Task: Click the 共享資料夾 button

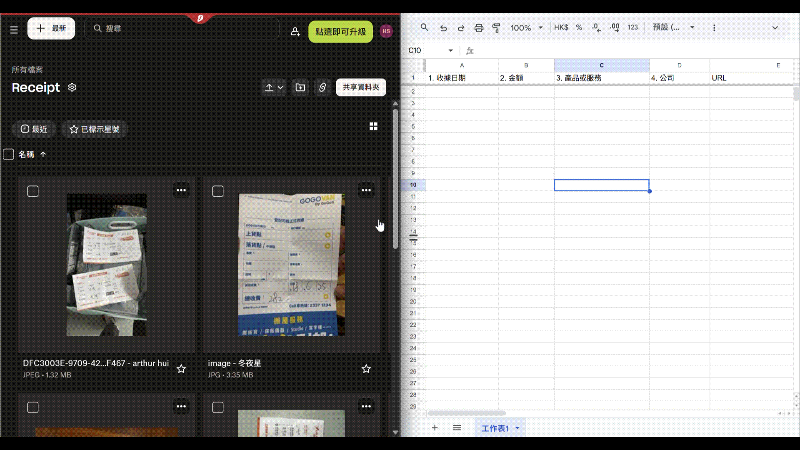Action: [x=361, y=87]
